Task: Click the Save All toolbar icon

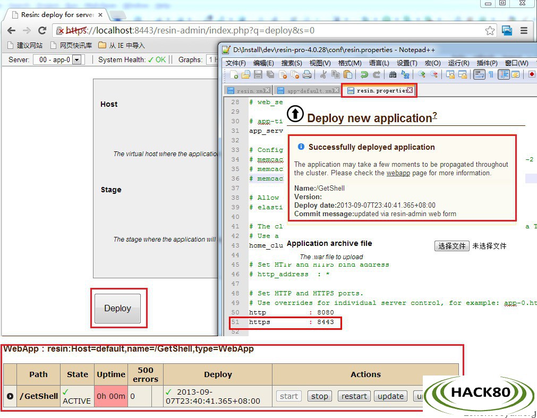Action: pos(270,74)
